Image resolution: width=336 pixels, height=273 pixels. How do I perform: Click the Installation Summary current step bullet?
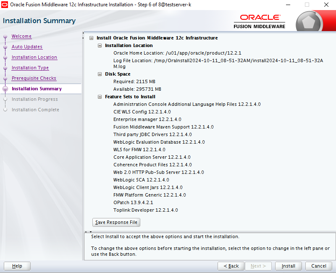pyautogui.click(x=5, y=89)
